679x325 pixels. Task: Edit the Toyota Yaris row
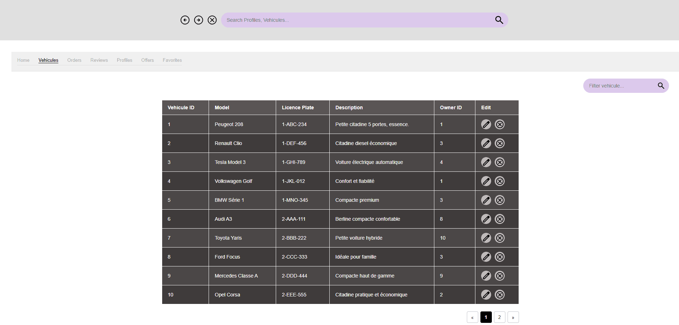pyautogui.click(x=486, y=238)
